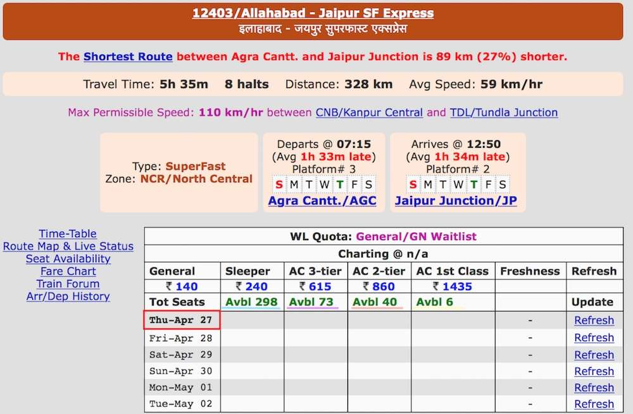Click green Thursday T in Jaipur Junction arrival days
Viewport: 633px width, 414px height.
[473, 185]
